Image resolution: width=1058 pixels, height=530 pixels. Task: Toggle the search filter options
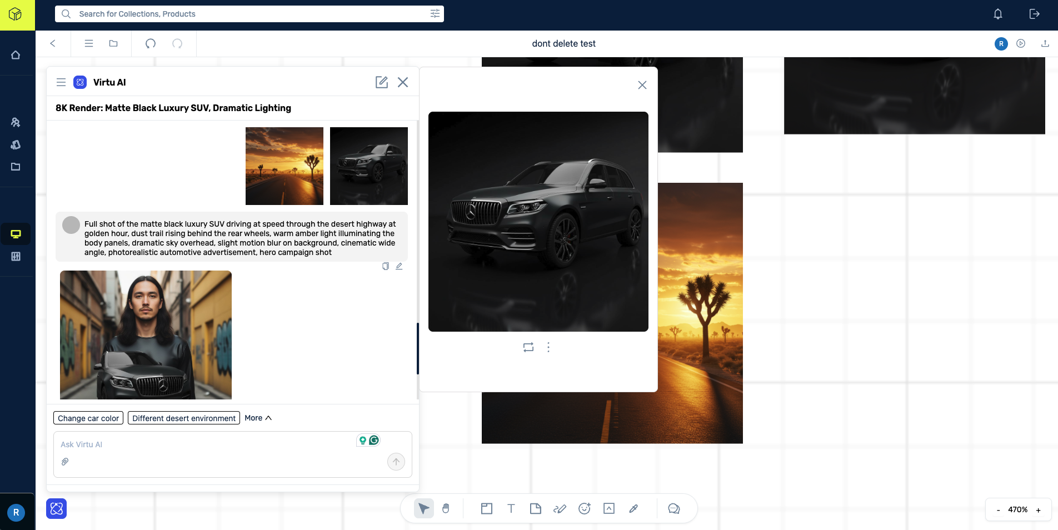(x=435, y=13)
